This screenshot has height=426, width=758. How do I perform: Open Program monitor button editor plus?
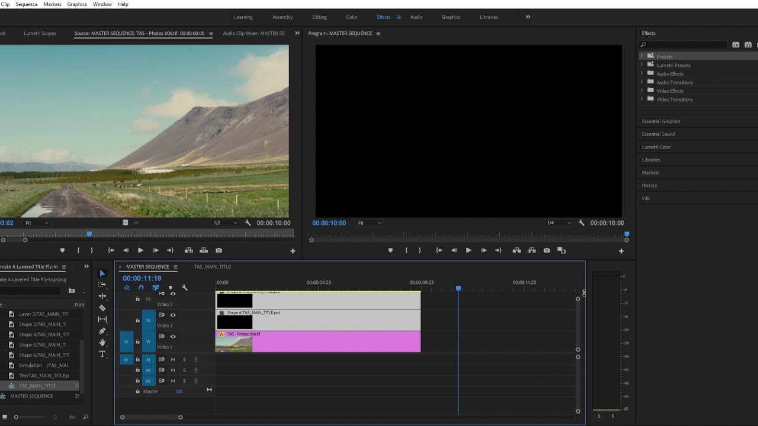621,251
